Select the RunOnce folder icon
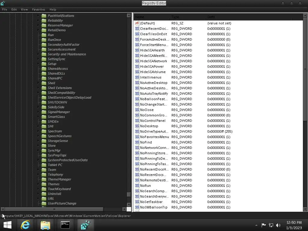 pyautogui.click(x=44, y=40)
